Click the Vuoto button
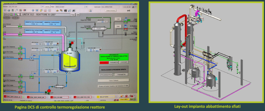Image resolution: width=265 pixels, height=111 pixels. (x=118, y=19)
